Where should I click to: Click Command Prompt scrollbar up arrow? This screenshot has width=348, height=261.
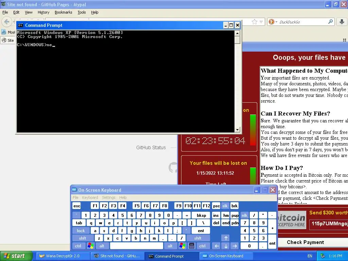pos(237,34)
